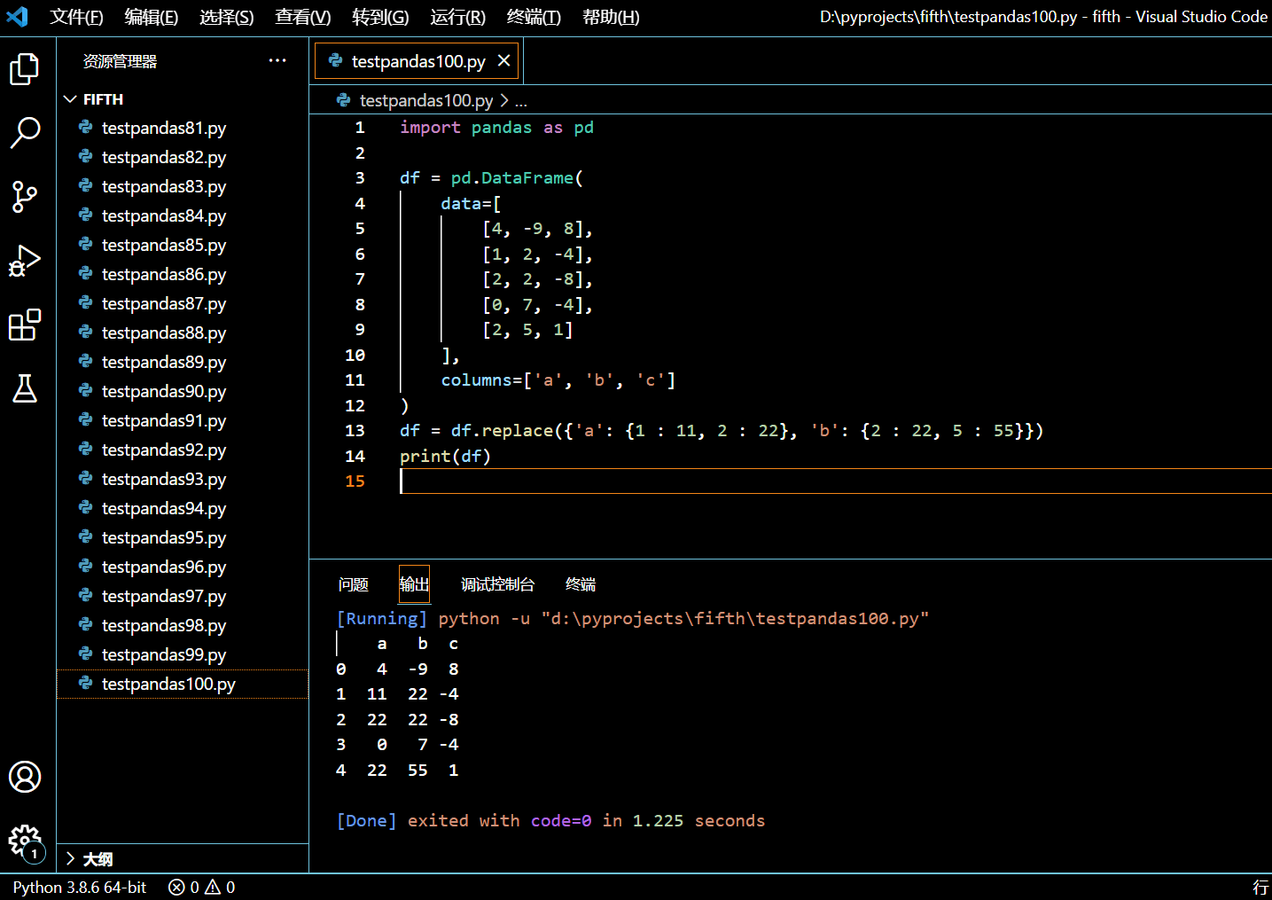The image size is (1272, 900).
Task: Open testpandas95.py in explorer
Action: pyautogui.click(x=183, y=537)
